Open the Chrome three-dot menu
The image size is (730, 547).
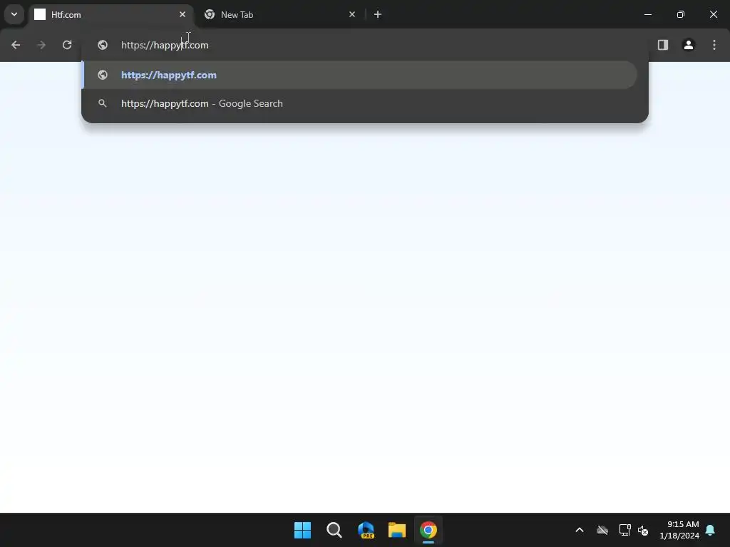point(714,45)
